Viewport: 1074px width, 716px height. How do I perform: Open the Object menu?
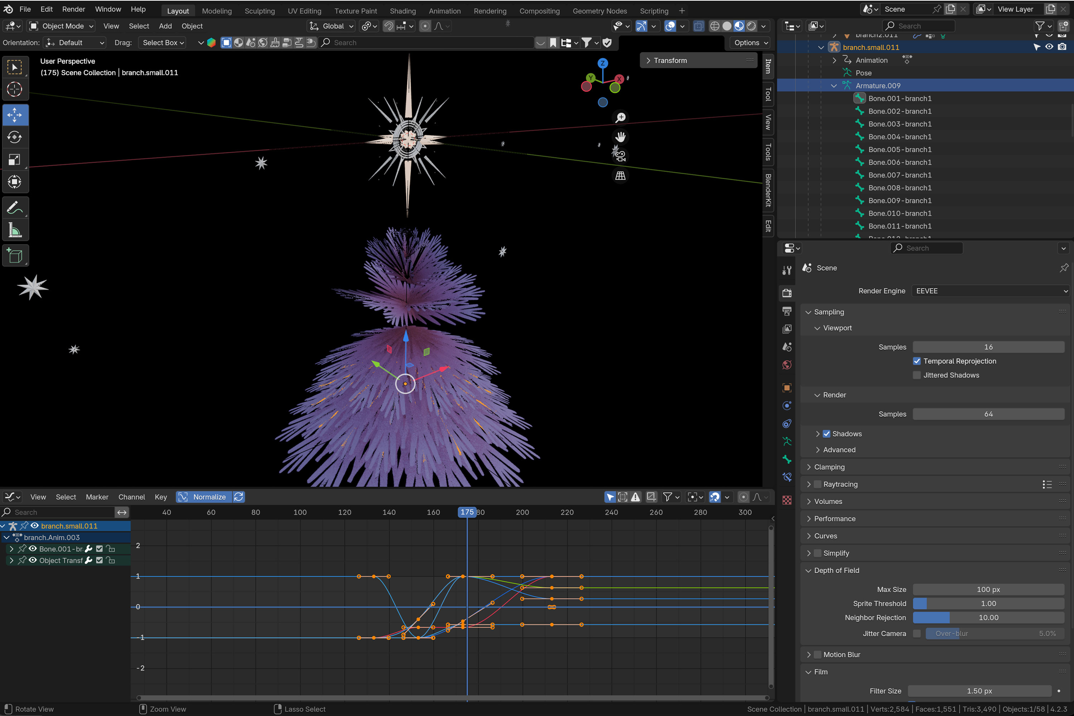point(192,26)
